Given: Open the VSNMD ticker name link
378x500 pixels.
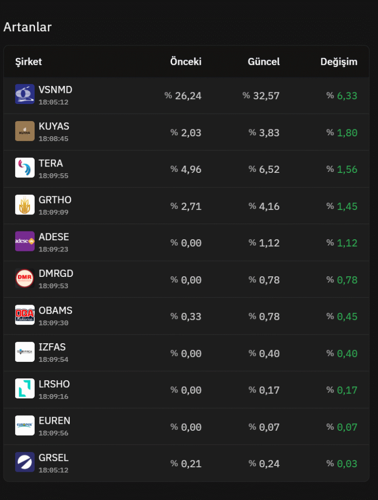Looking at the screenshot, I should [x=56, y=90].
